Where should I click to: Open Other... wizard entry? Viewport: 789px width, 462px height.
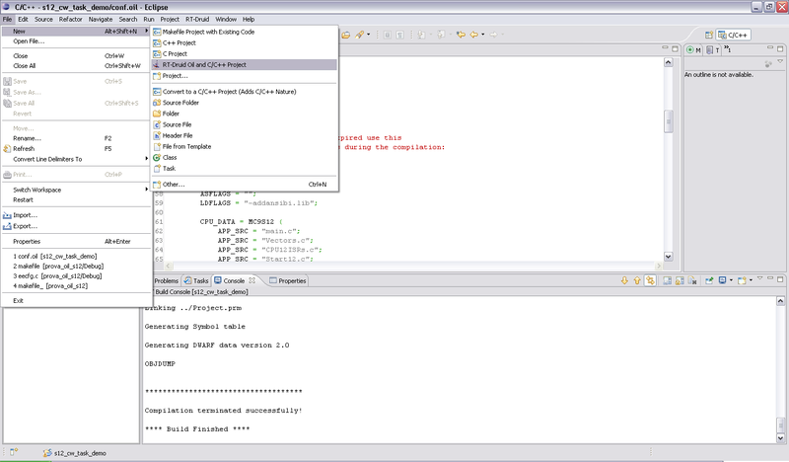click(x=245, y=185)
